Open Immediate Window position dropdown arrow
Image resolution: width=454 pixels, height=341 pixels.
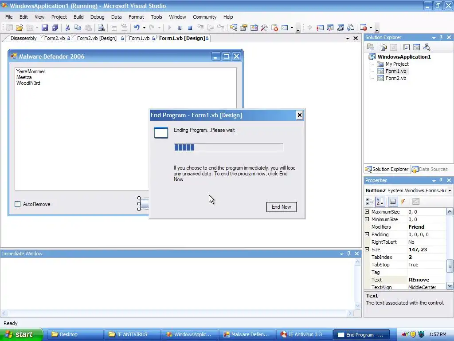[342, 254]
